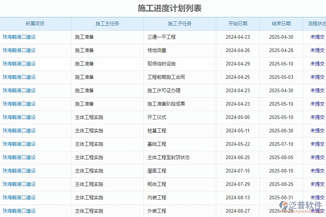
Task: Click 未提交 status for 开工仪式 row
Action: [x=317, y=117]
